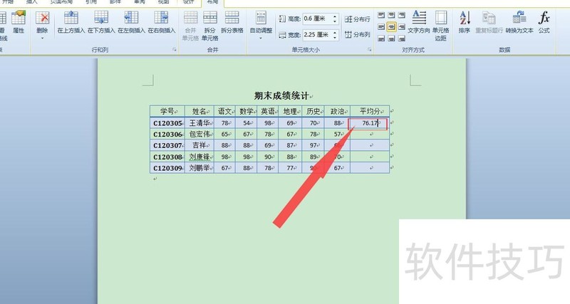Click Repeat Header Rows (重复标题行)

coord(489,23)
